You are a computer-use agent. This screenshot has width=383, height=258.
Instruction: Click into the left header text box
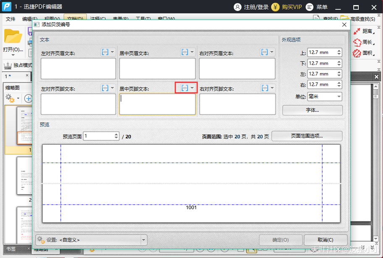[78, 68]
